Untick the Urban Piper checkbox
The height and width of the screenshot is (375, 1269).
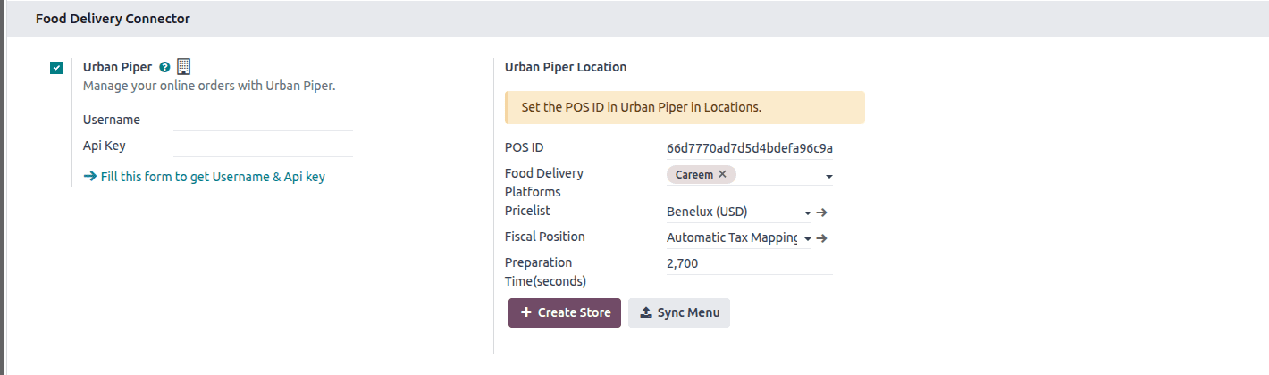click(x=56, y=68)
